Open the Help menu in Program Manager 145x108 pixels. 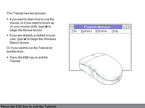pyautogui.click(x=115, y=31)
